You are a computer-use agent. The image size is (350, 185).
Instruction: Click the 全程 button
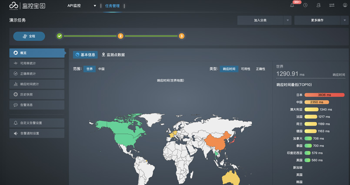tap(29, 36)
